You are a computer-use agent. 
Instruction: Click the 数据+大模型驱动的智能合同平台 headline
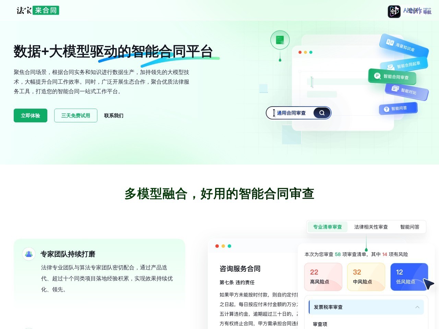tap(114, 51)
